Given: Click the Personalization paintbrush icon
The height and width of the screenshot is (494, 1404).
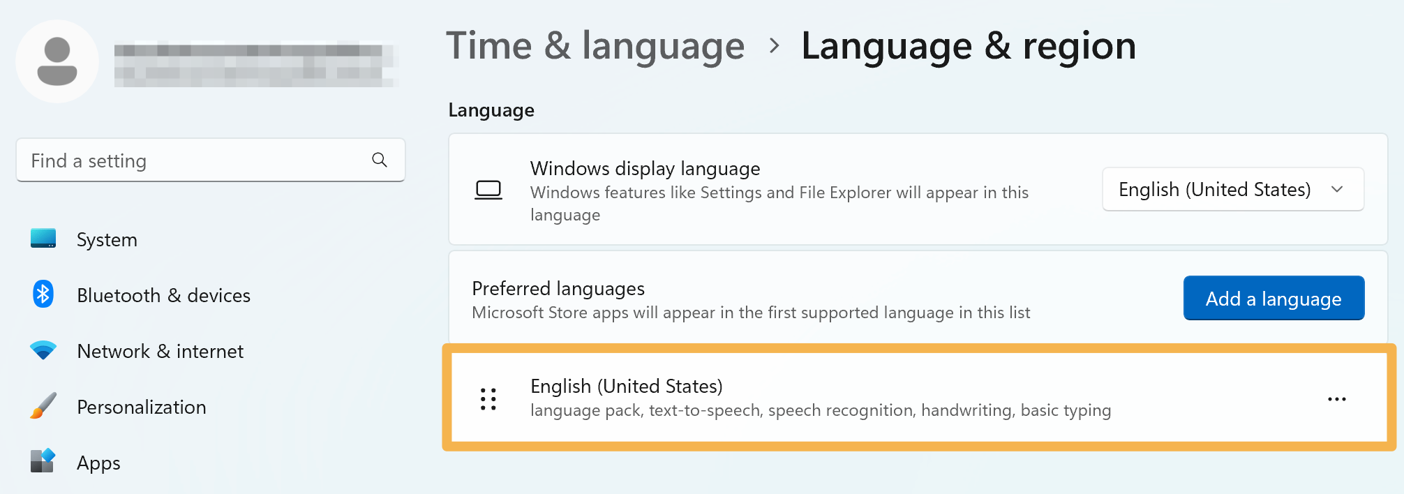Looking at the screenshot, I should [x=43, y=406].
